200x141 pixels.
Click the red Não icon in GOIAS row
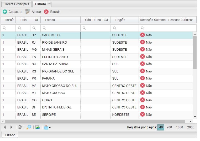[x=143, y=100]
